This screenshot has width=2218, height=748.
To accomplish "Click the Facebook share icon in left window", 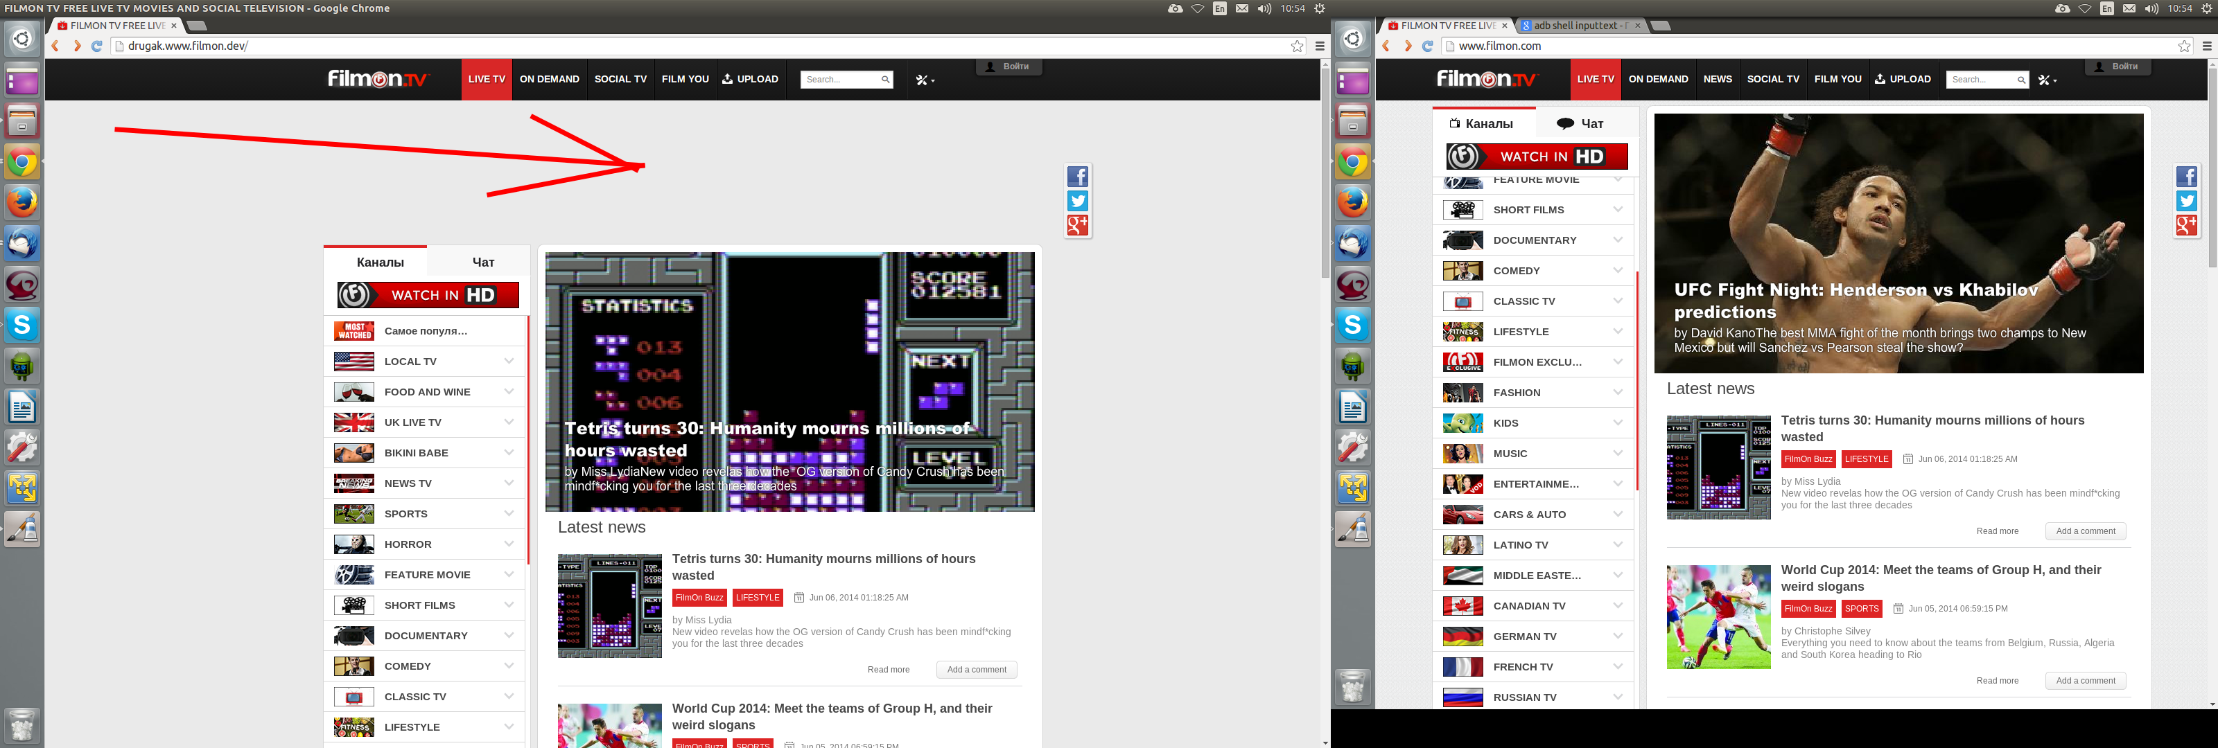I will 1077,177.
